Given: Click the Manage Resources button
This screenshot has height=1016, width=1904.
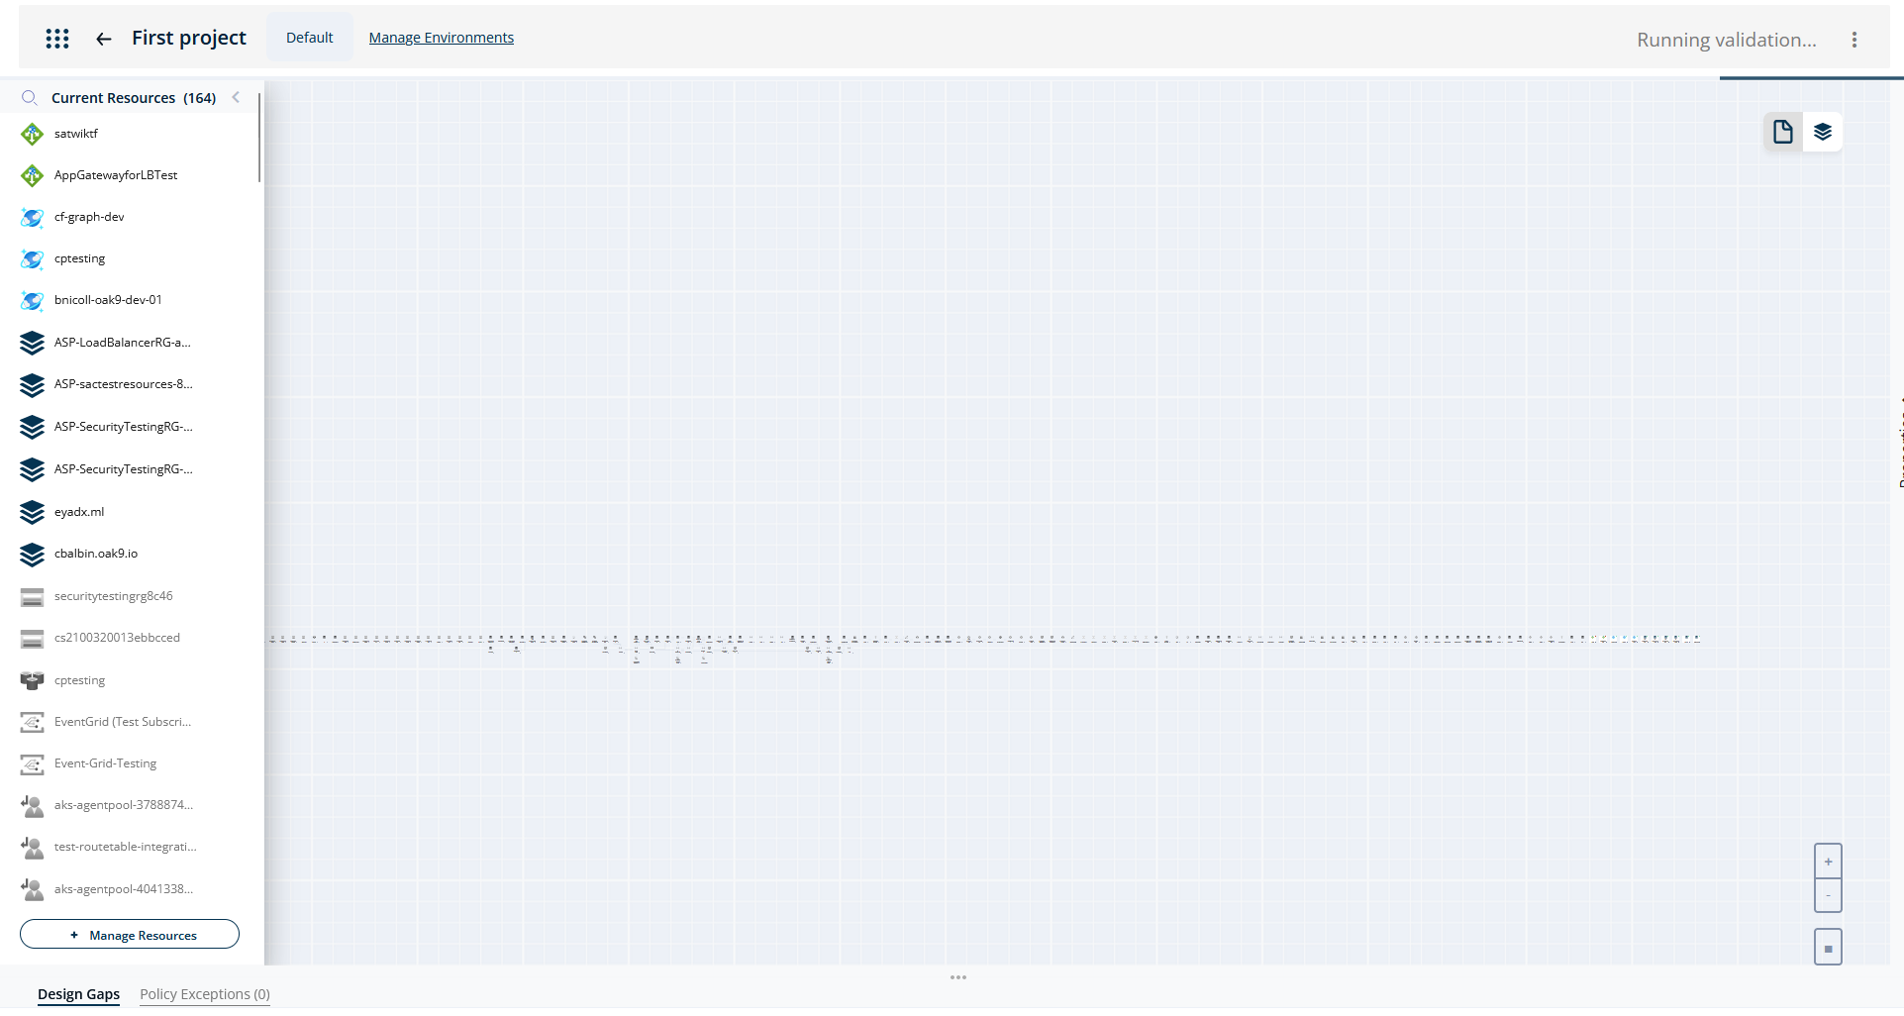Looking at the screenshot, I should click(130, 935).
